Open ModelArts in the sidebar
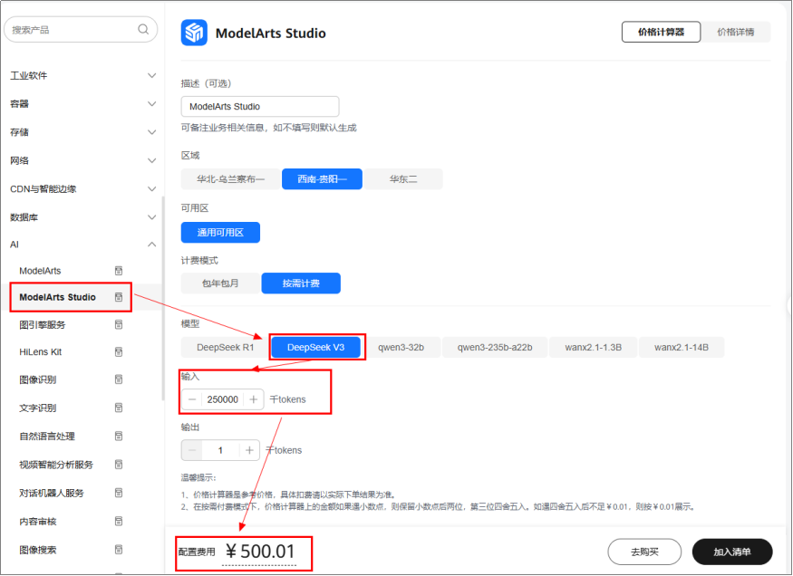Screen dimensions: 793x576 (40, 271)
